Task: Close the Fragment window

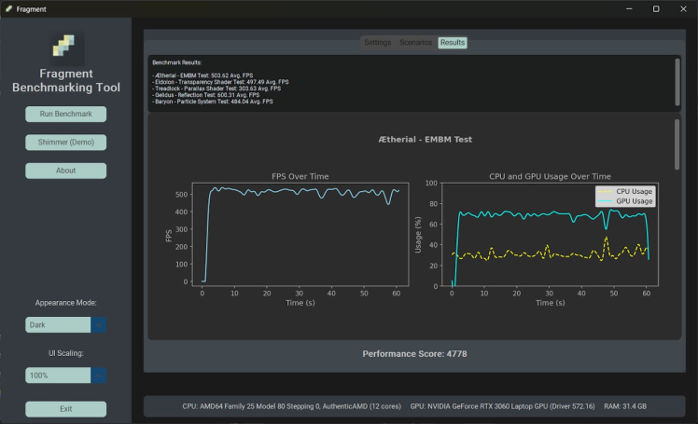Action: click(x=682, y=8)
